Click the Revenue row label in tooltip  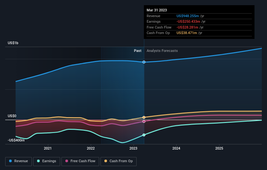(x=154, y=16)
